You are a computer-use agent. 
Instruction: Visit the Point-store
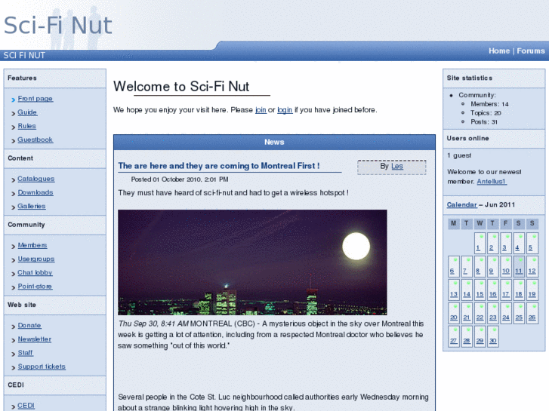coord(35,287)
